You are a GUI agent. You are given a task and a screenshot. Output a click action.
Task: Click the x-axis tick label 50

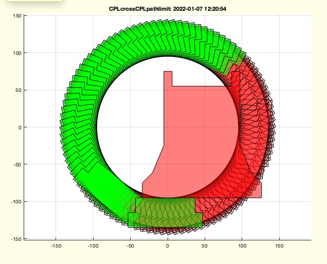(x=205, y=247)
